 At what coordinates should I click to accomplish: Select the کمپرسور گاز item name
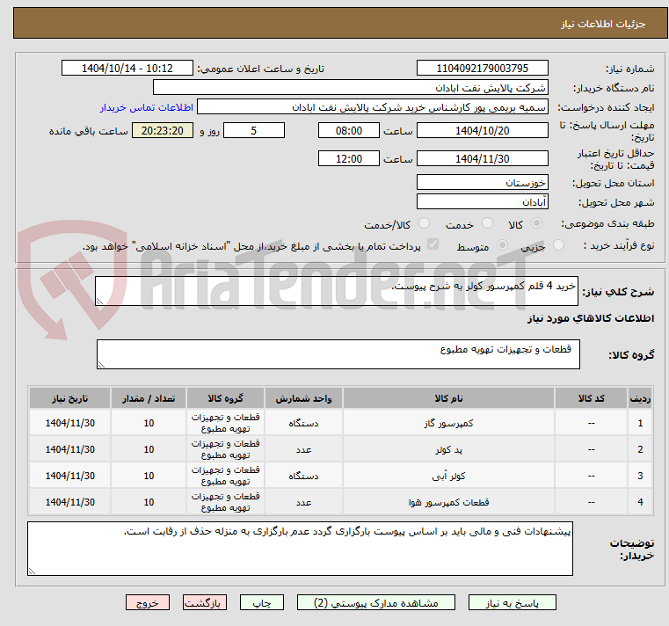tap(448, 423)
